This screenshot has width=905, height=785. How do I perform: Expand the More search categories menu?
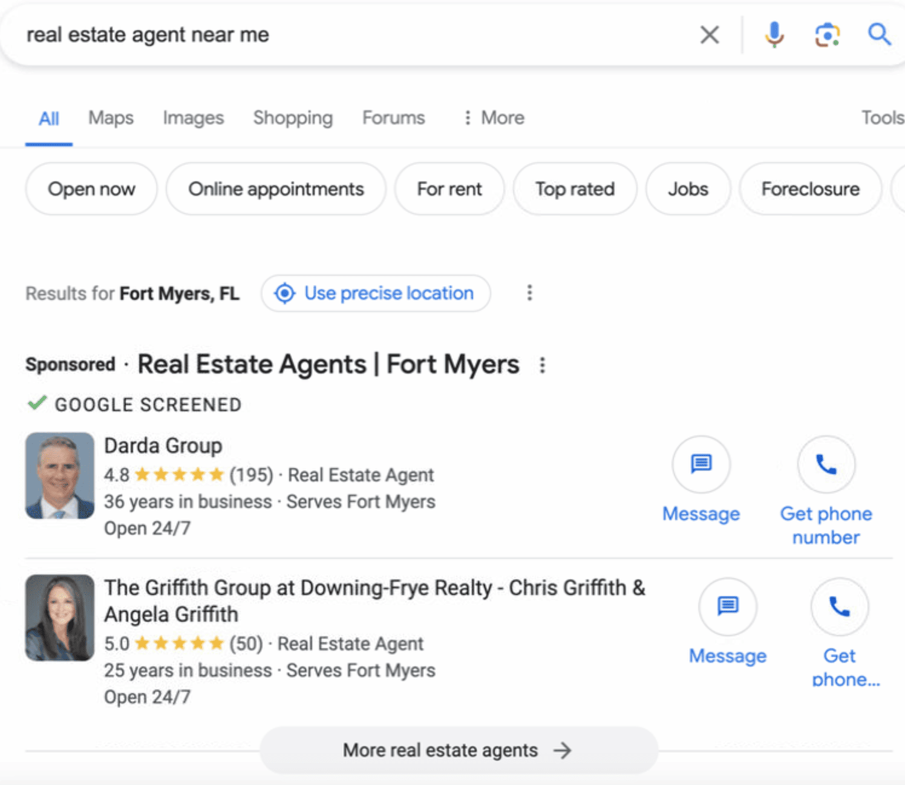[x=494, y=118]
